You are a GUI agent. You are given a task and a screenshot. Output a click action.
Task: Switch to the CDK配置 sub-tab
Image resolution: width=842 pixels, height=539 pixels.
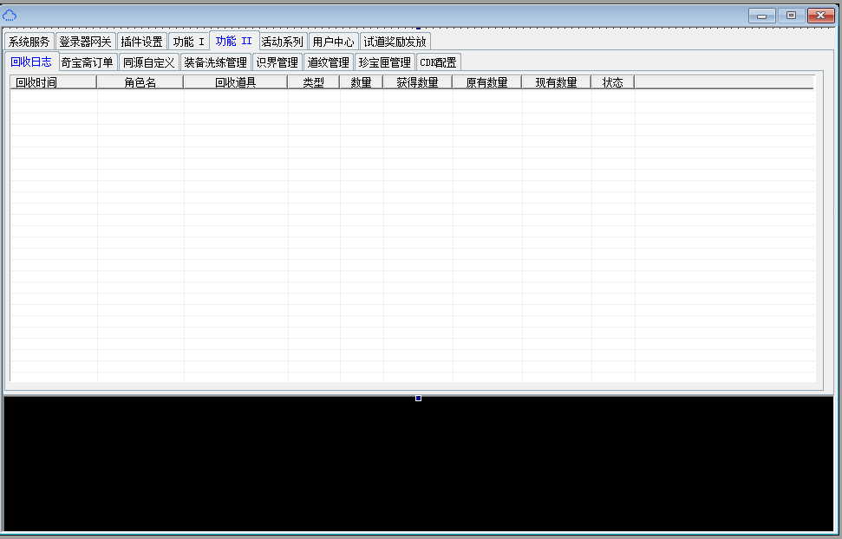pos(438,62)
